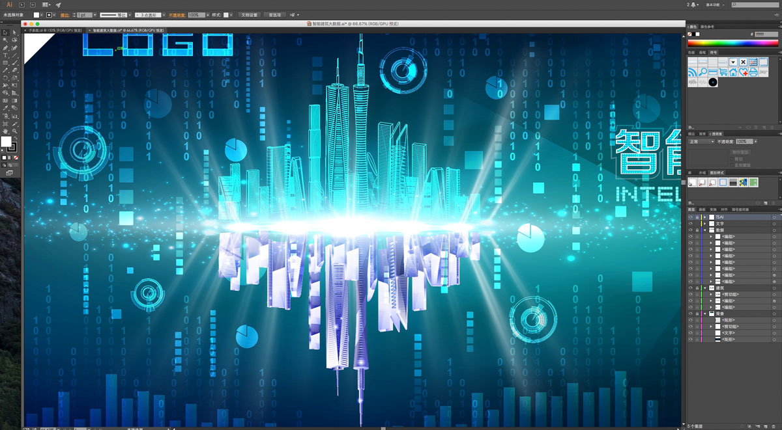Select the Selection tool (black arrow)
782x430 pixels.
click(x=5, y=33)
